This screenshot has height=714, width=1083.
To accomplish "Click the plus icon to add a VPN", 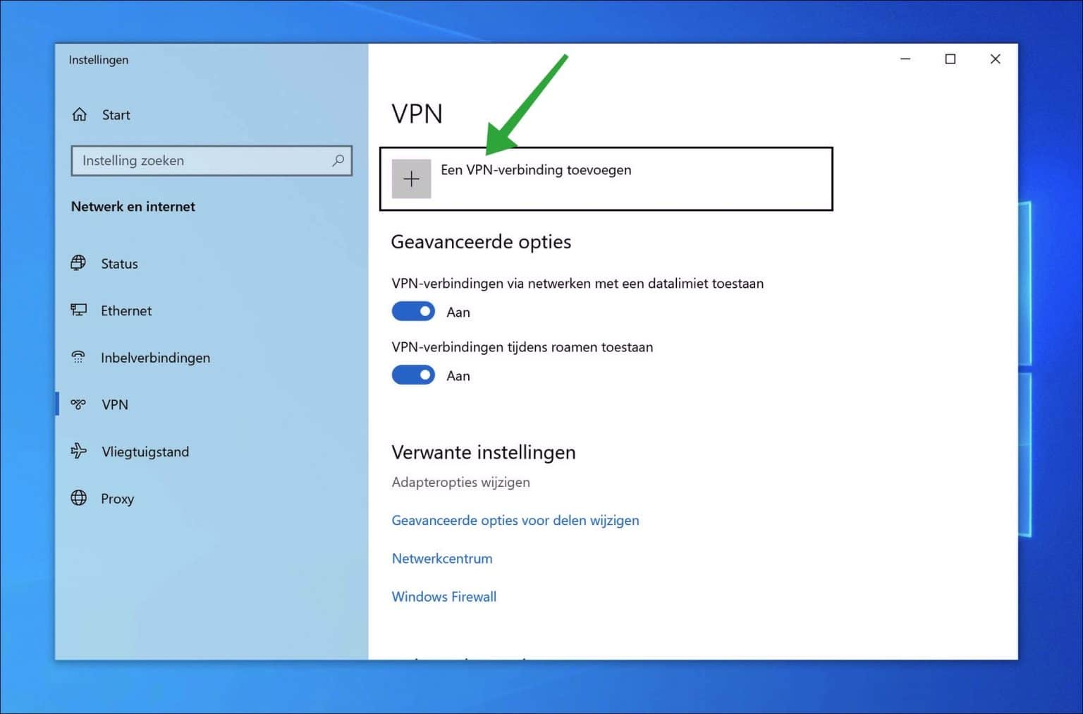I will (x=411, y=179).
